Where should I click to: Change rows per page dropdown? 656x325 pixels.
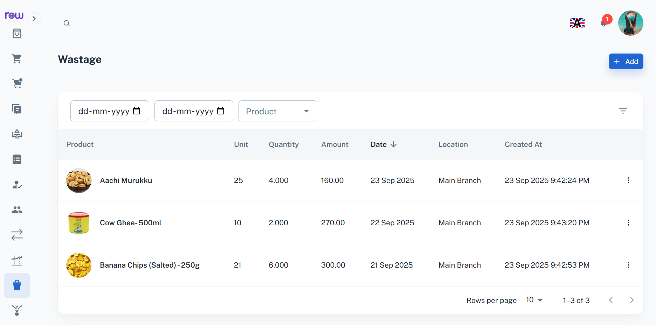pyautogui.click(x=534, y=300)
